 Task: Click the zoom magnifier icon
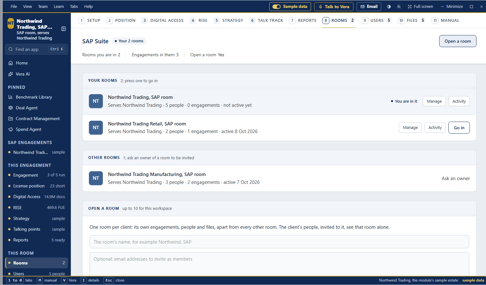coord(399,7)
